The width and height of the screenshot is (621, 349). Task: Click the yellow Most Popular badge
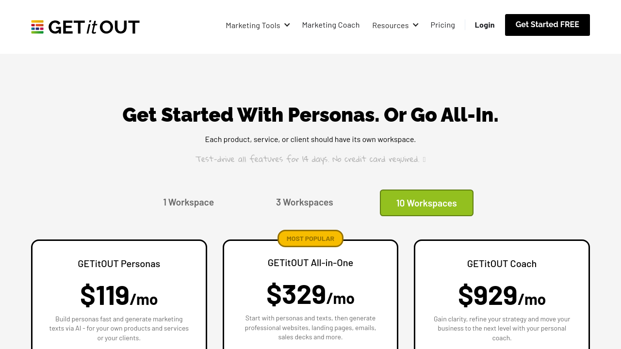(310, 238)
